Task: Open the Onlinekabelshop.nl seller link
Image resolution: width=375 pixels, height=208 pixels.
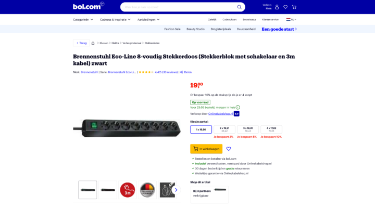Action: pyautogui.click(x=220, y=114)
